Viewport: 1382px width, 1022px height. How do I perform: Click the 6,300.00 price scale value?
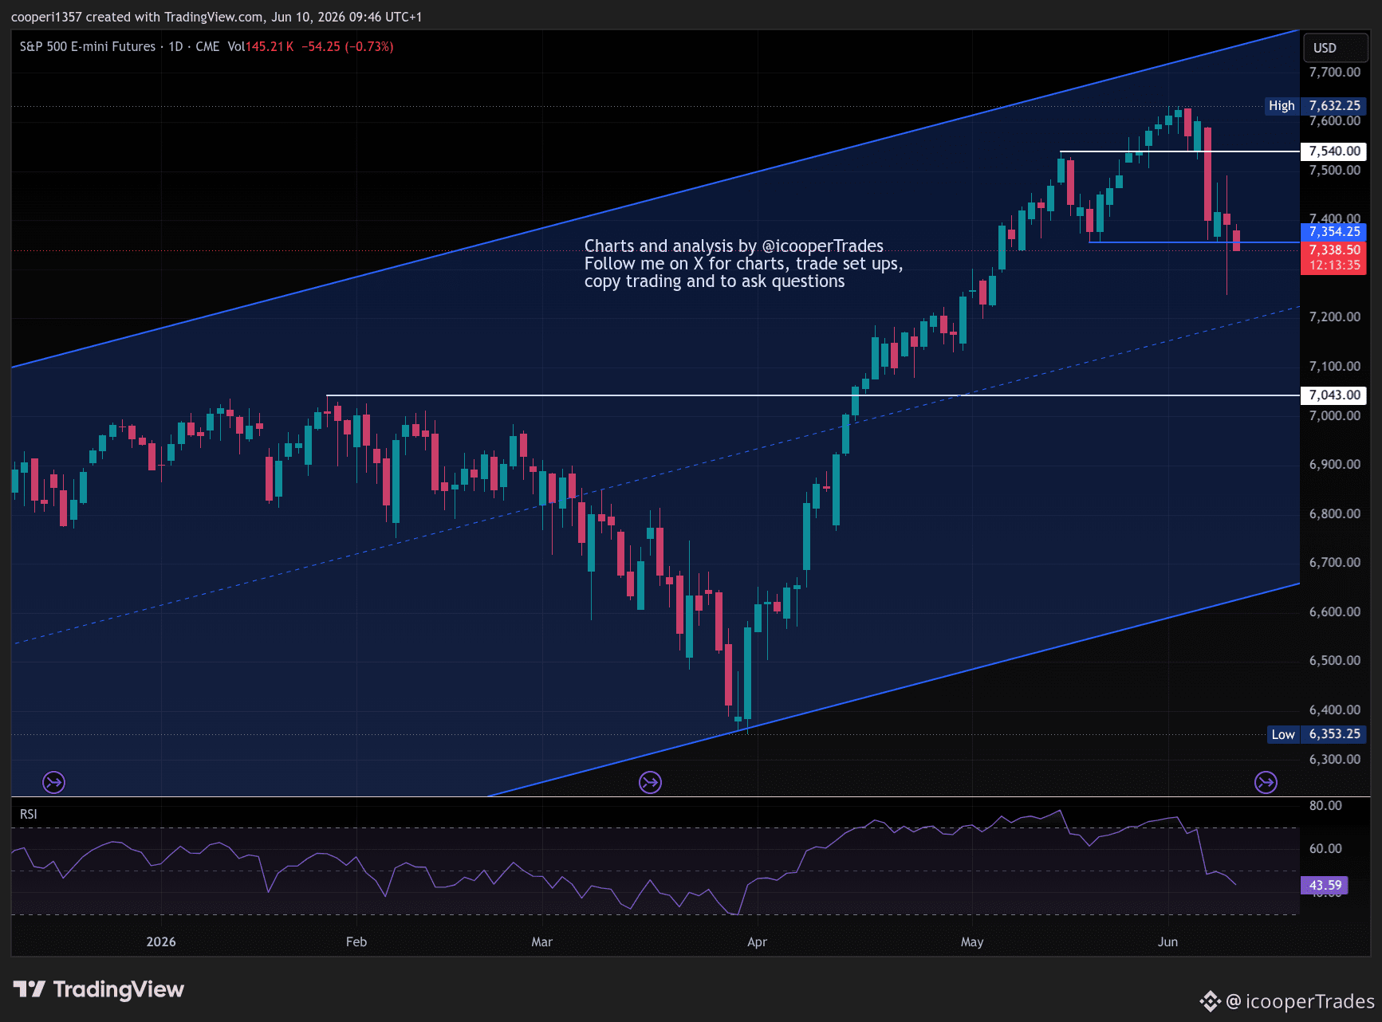pos(1335,759)
